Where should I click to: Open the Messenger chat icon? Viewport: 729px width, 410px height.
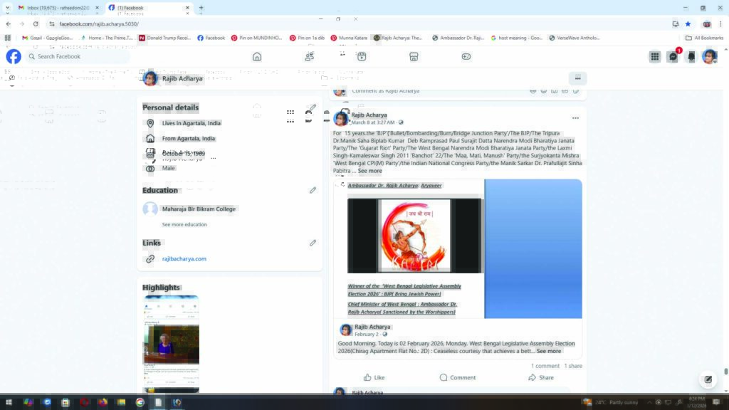pyautogui.click(x=673, y=57)
